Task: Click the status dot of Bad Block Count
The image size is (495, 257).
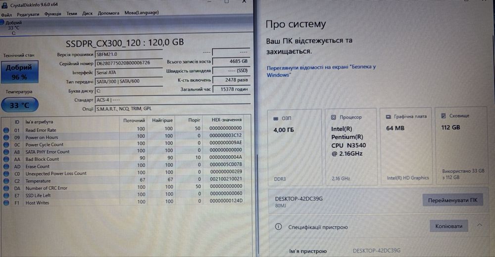Action: pos(6,159)
